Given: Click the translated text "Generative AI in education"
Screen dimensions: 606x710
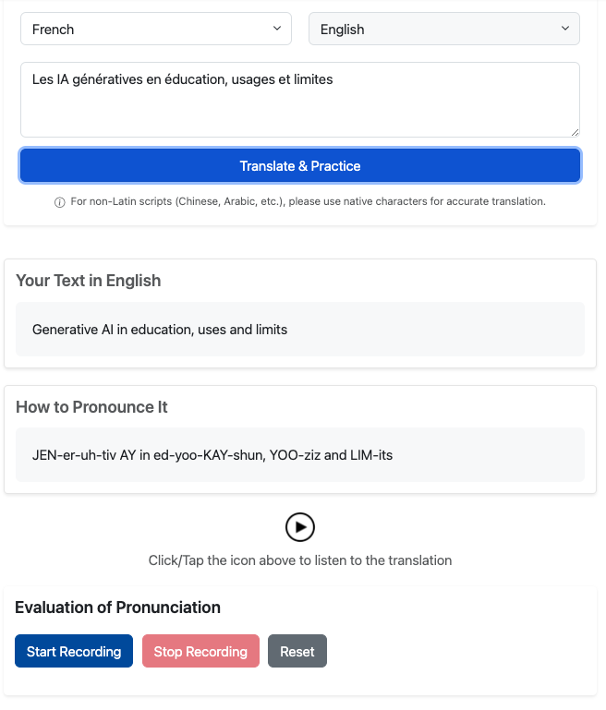Looking at the screenshot, I should click(x=160, y=330).
